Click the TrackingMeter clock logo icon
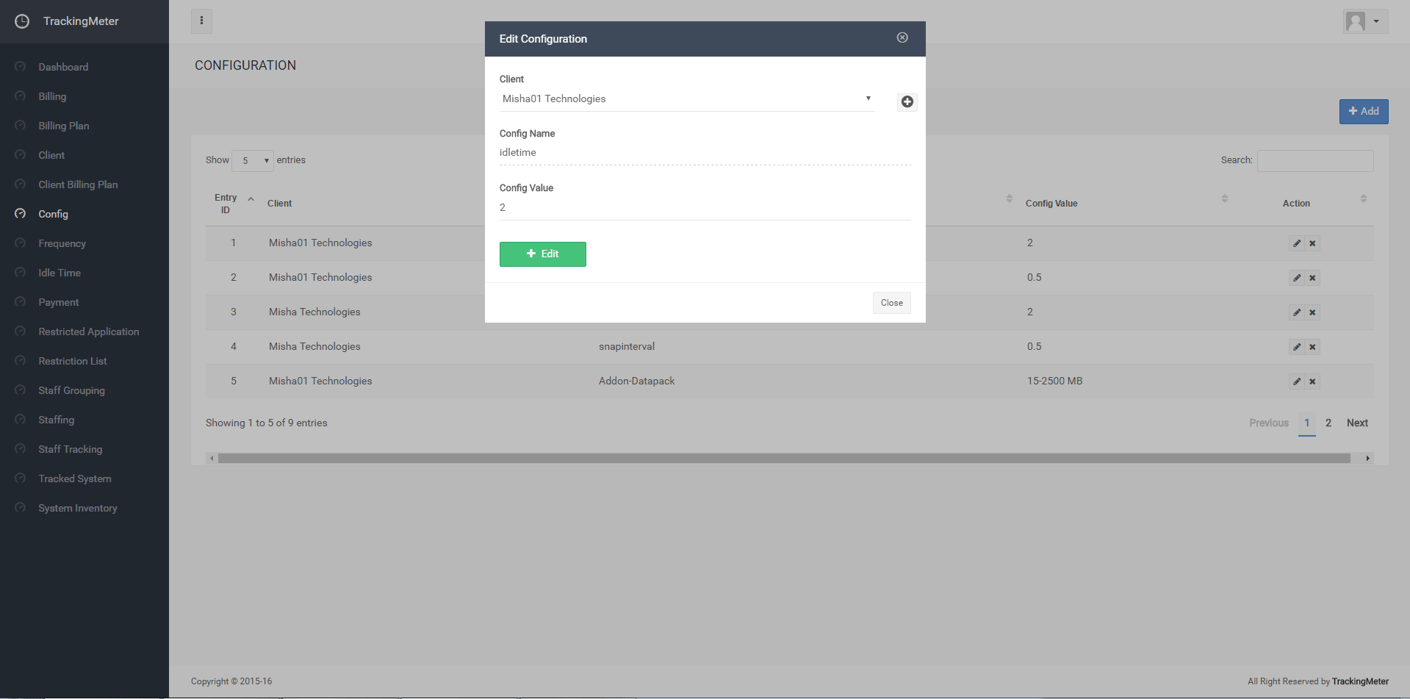 (x=22, y=21)
